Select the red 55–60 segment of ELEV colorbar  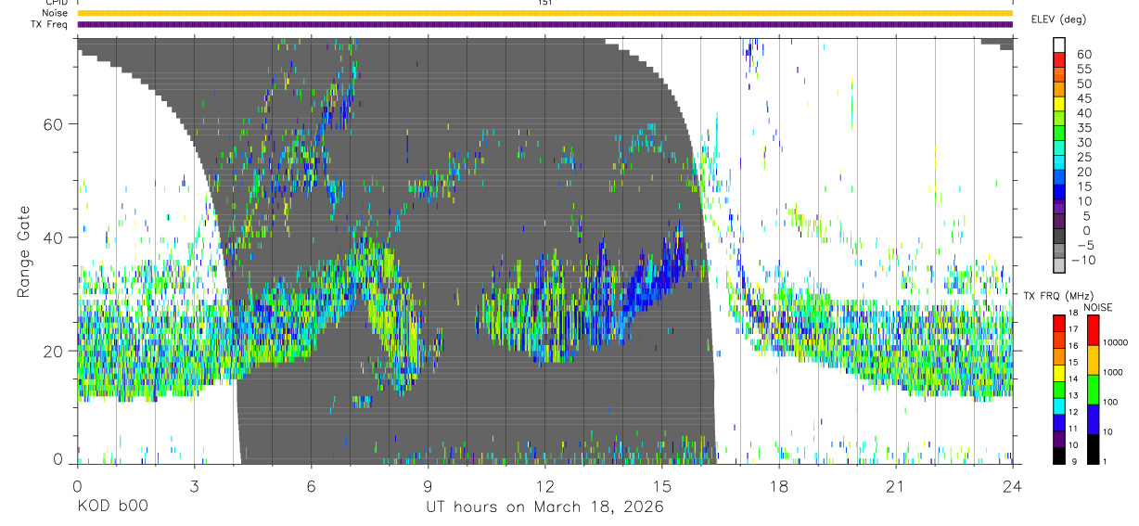click(1059, 60)
